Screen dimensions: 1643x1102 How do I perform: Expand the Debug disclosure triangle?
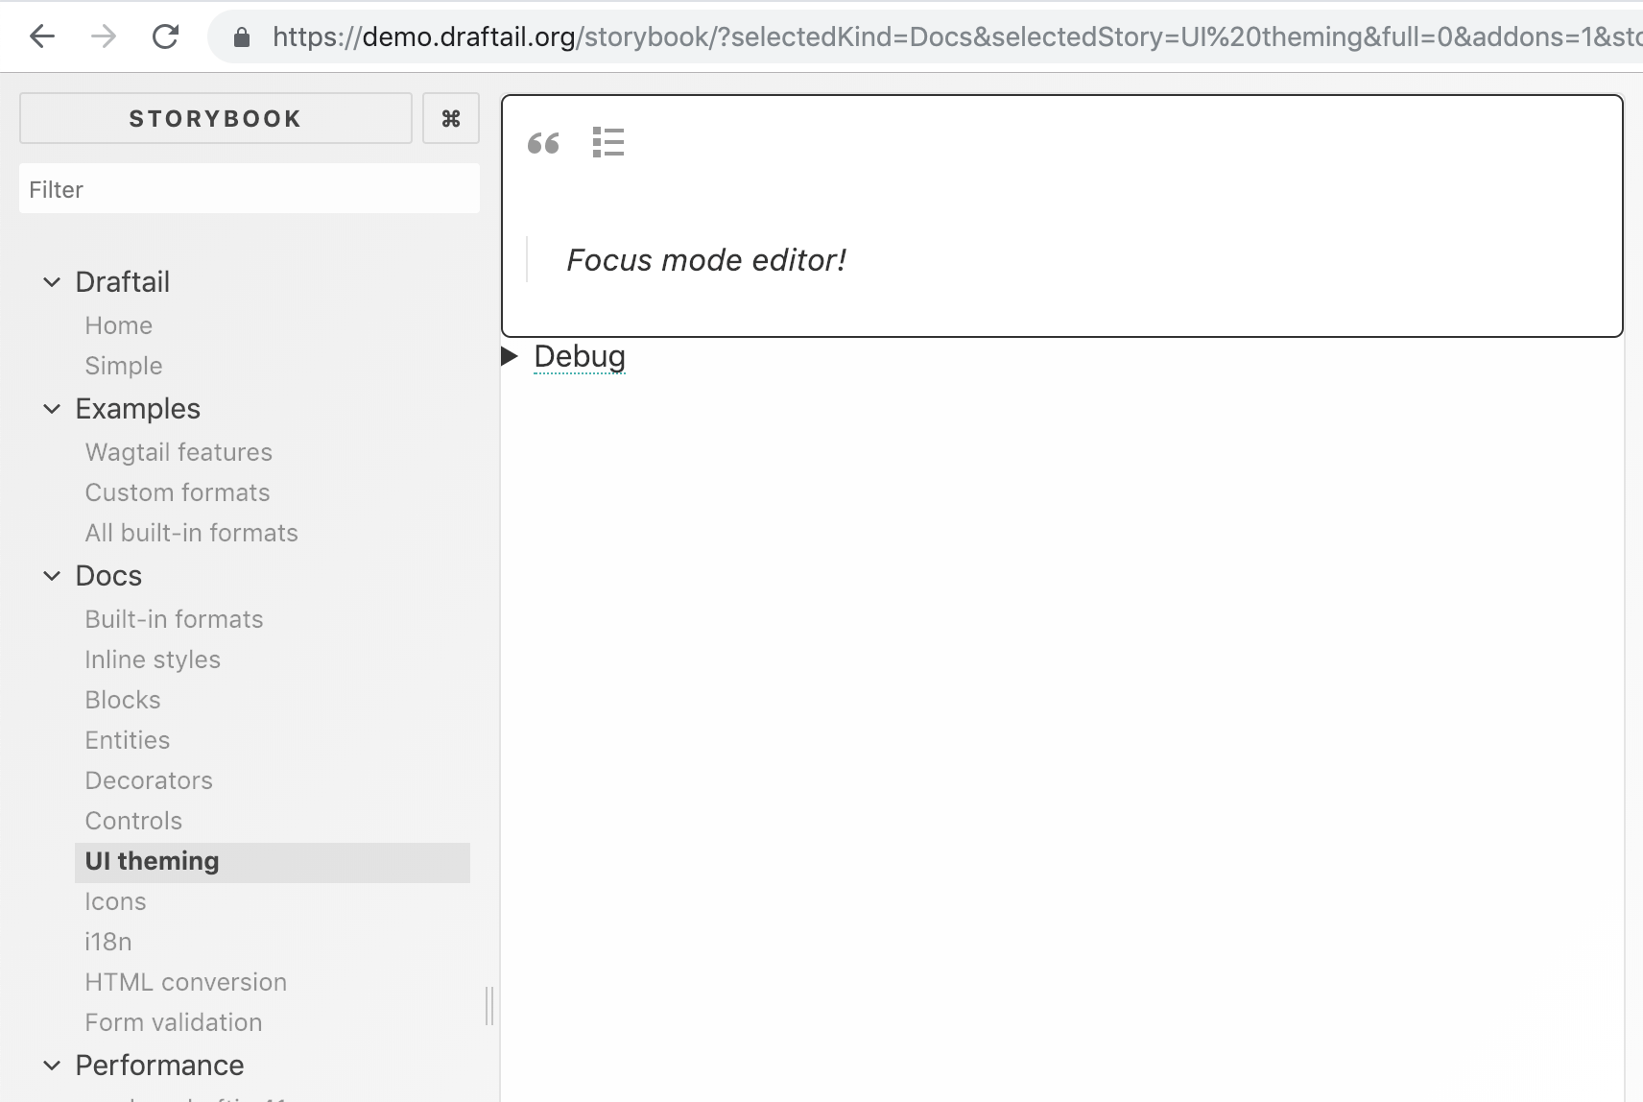point(510,355)
